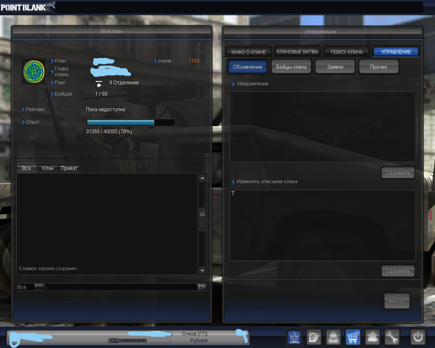Open the backpack inventory icon

point(333,337)
